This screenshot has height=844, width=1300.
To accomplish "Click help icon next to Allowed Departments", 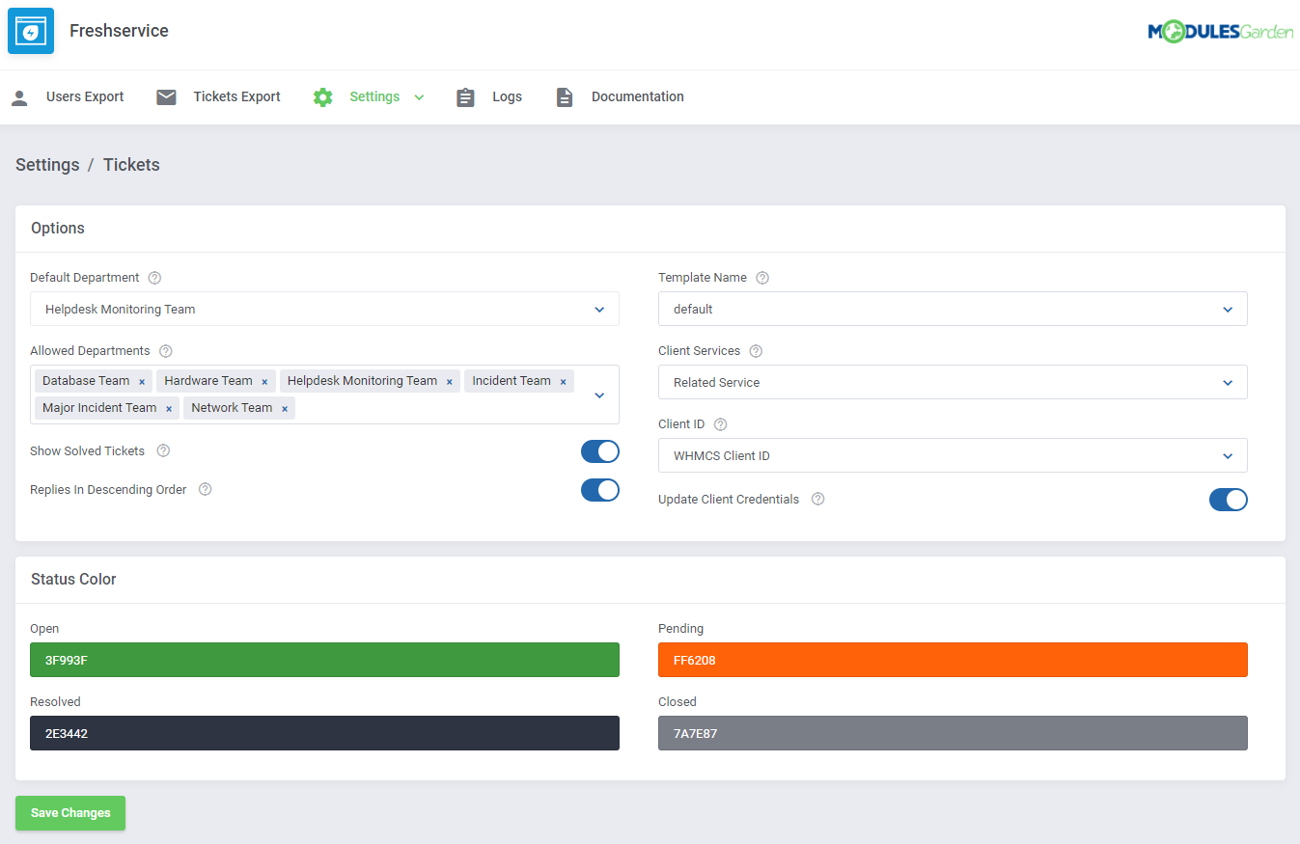I will (165, 351).
